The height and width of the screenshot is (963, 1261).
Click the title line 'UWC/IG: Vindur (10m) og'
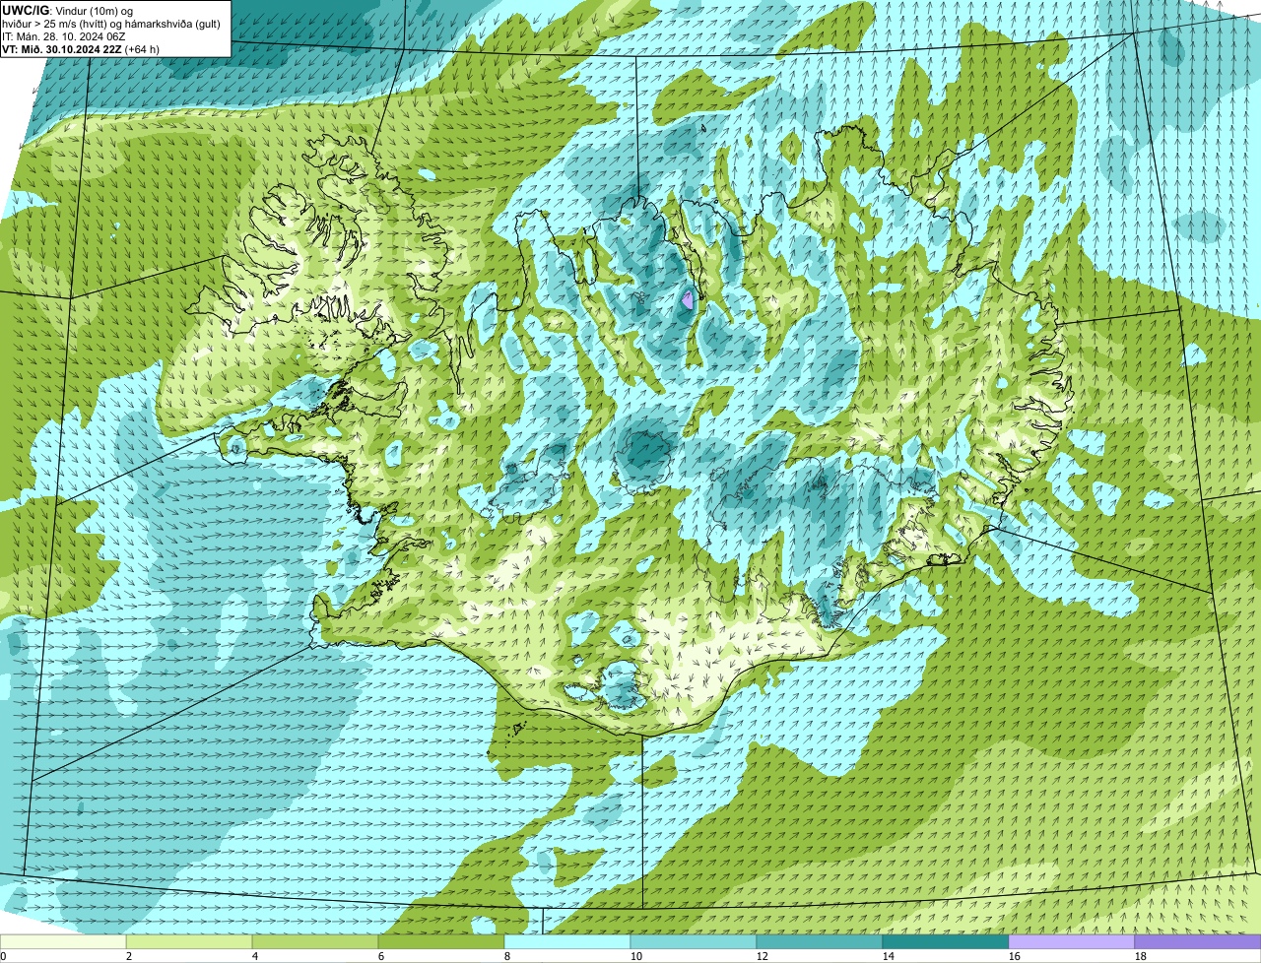(x=67, y=11)
